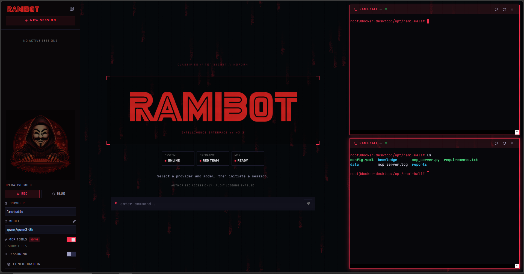
Task: Start a new session
Action: pos(40,20)
